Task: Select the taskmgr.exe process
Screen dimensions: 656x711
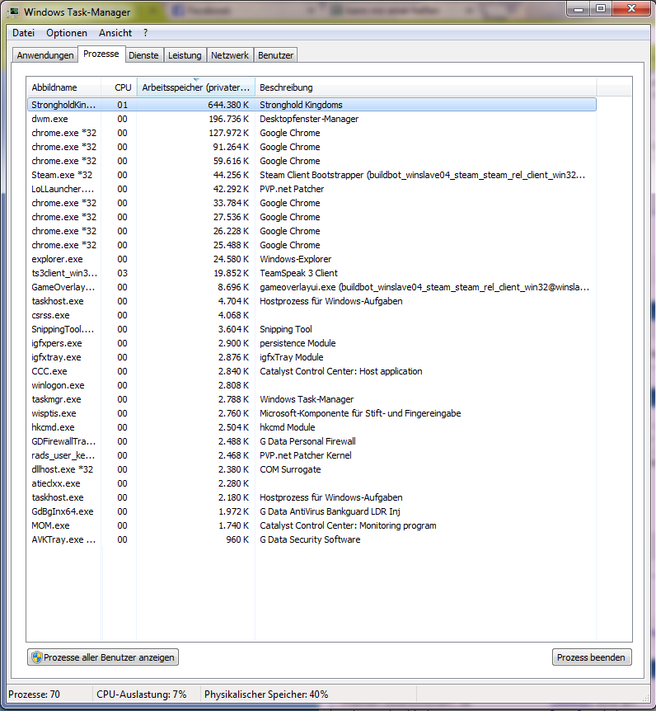Action: pos(312,399)
